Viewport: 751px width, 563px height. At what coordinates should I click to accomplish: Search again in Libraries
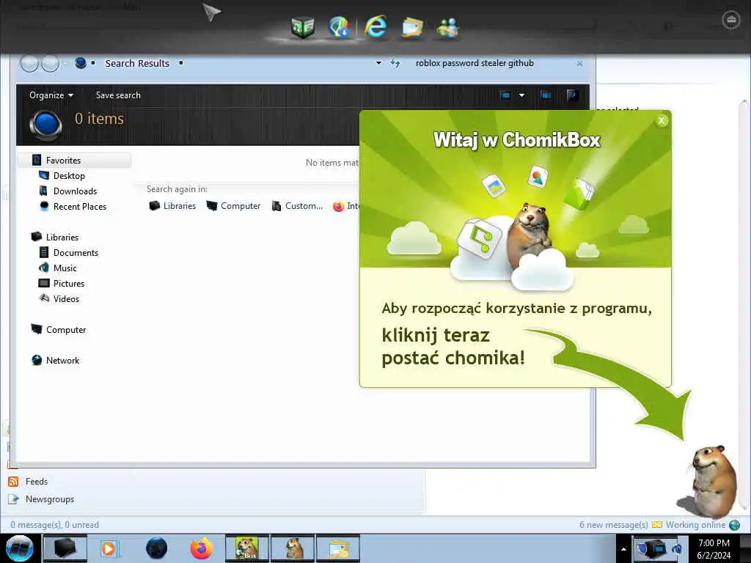(x=172, y=206)
